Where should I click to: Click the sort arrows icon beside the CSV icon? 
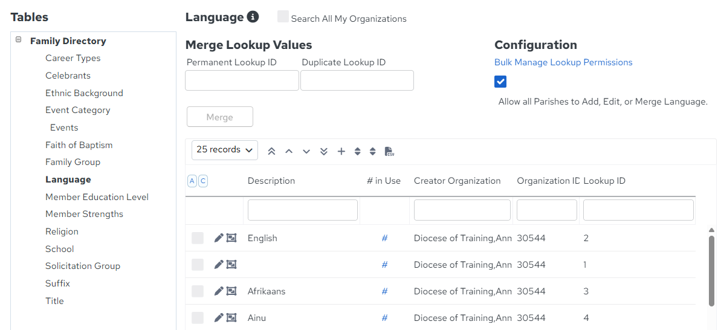pos(373,151)
